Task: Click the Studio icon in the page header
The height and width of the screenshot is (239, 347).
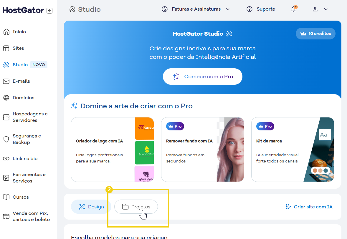Action: pyautogui.click(x=72, y=9)
